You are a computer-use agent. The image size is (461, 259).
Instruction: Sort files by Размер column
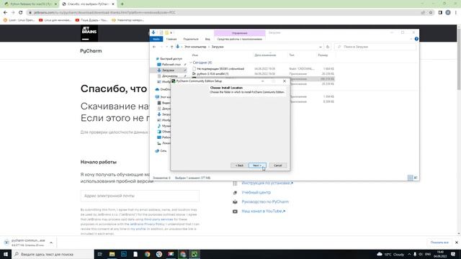tap(323, 55)
